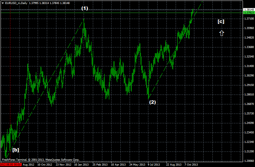This screenshot has height=167, width=255.
Task: Select the [c] wave label
Action: [221, 21]
